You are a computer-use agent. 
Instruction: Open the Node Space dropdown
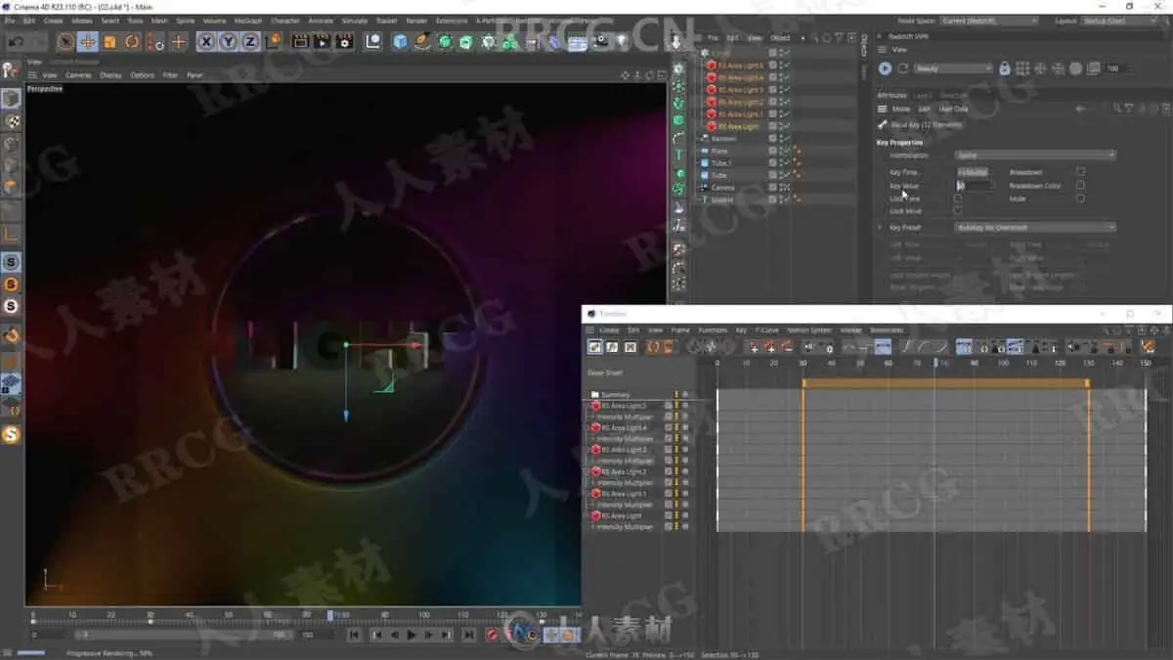pyautogui.click(x=990, y=21)
